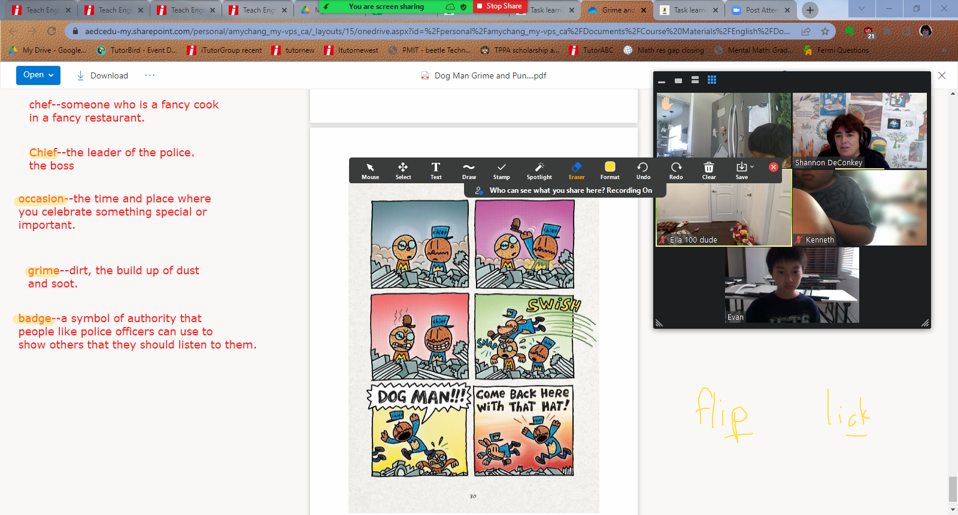This screenshot has width=958, height=515.
Task: Click the site lock icon
Action: click(75, 31)
